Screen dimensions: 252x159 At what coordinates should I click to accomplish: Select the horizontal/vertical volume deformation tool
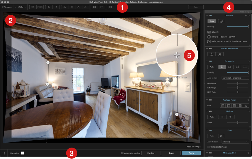(211, 54)
